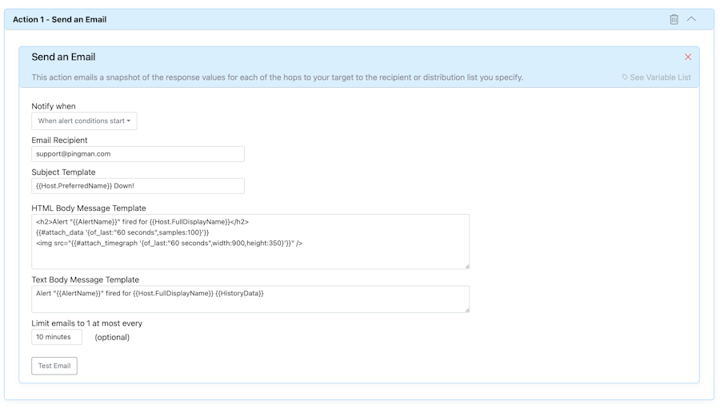This screenshot has width=720, height=408.
Task: Close the Send an Email panel
Action: tap(687, 57)
